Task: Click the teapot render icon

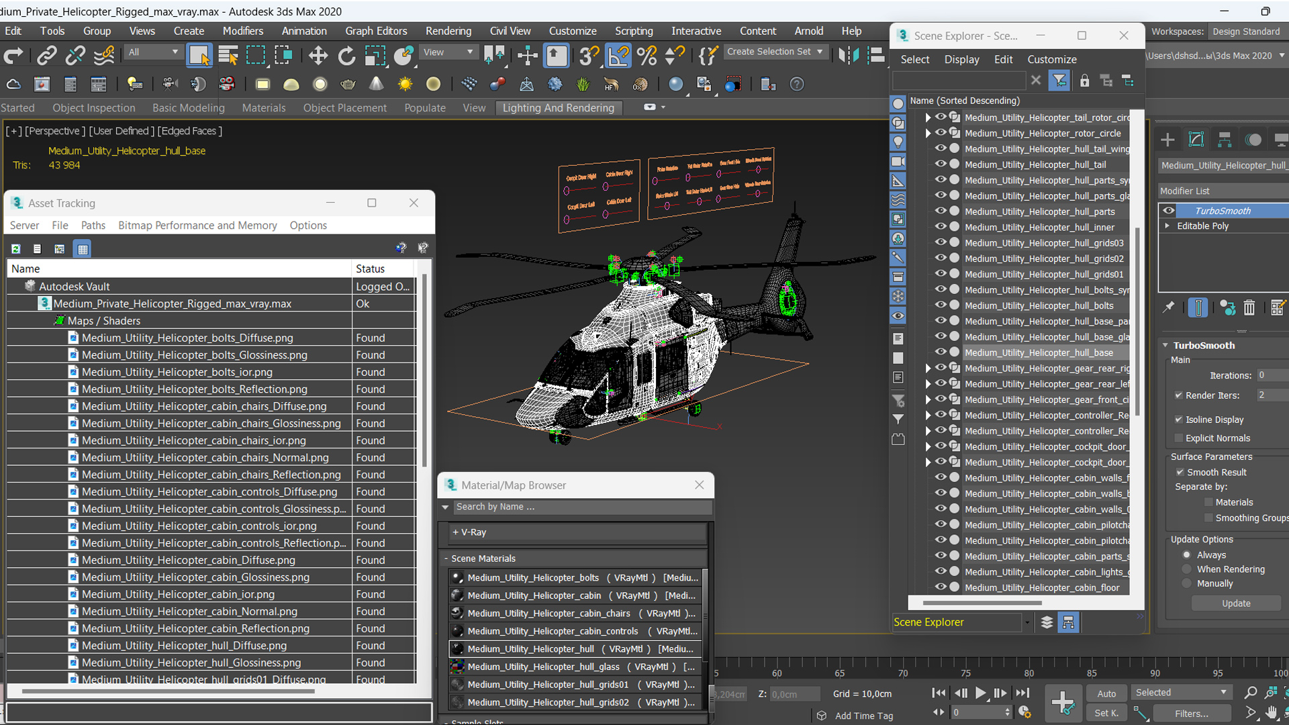Action: (x=348, y=84)
